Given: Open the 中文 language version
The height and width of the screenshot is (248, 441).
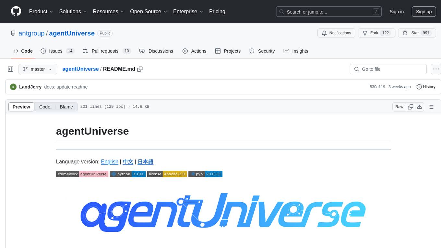Looking at the screenshot, I should pos(128,162).
